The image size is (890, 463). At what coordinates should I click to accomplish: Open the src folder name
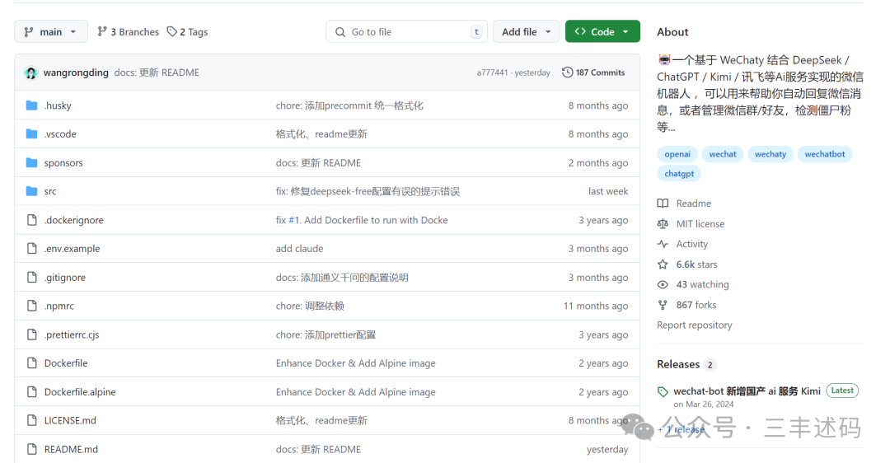[x=50, y=191]
